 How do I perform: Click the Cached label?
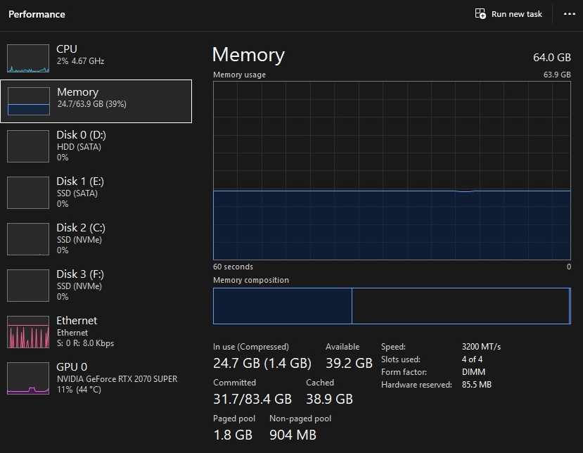click(320, 383)
